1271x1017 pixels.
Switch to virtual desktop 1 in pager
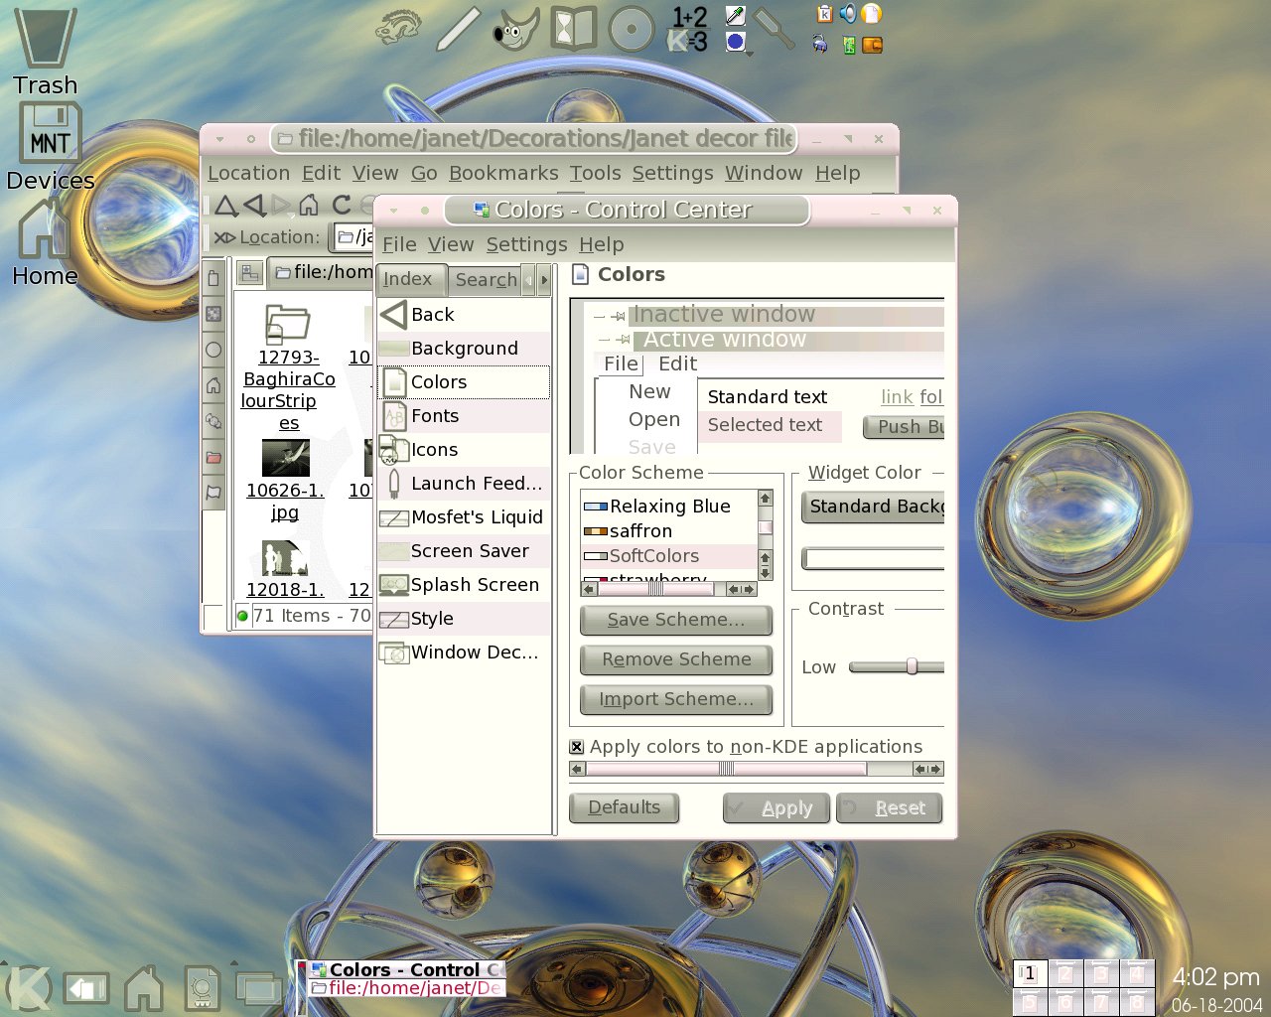pyautogui.click(x=1029, y=974)
